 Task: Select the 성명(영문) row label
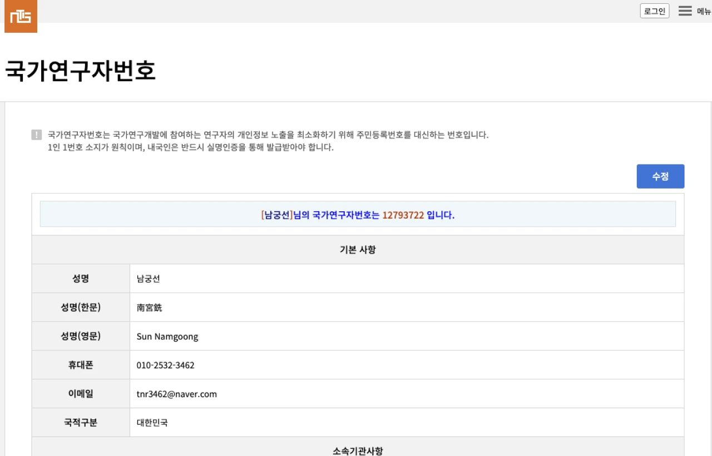pyautogui.click(x=81, y=336)
